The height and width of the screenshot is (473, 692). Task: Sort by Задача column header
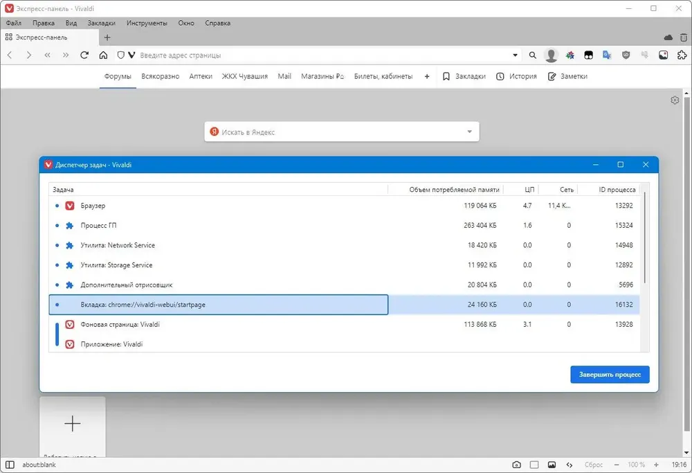pyautogui.click(x=218, y=190)
